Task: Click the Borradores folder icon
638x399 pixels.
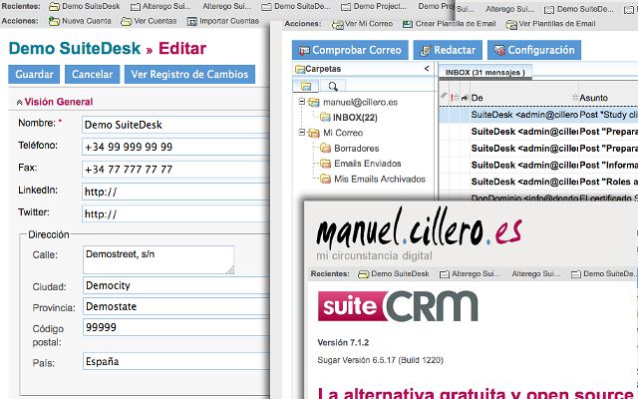Action: click(x=325, y=148)
